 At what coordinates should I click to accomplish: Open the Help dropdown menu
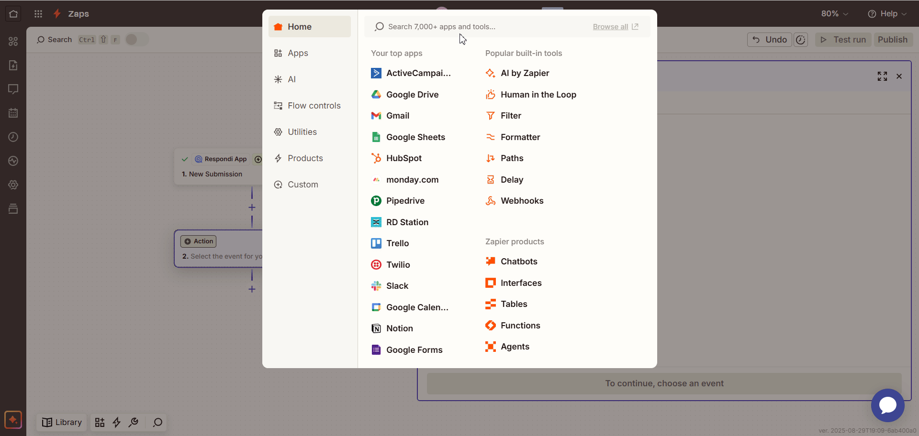pos(887,14)
